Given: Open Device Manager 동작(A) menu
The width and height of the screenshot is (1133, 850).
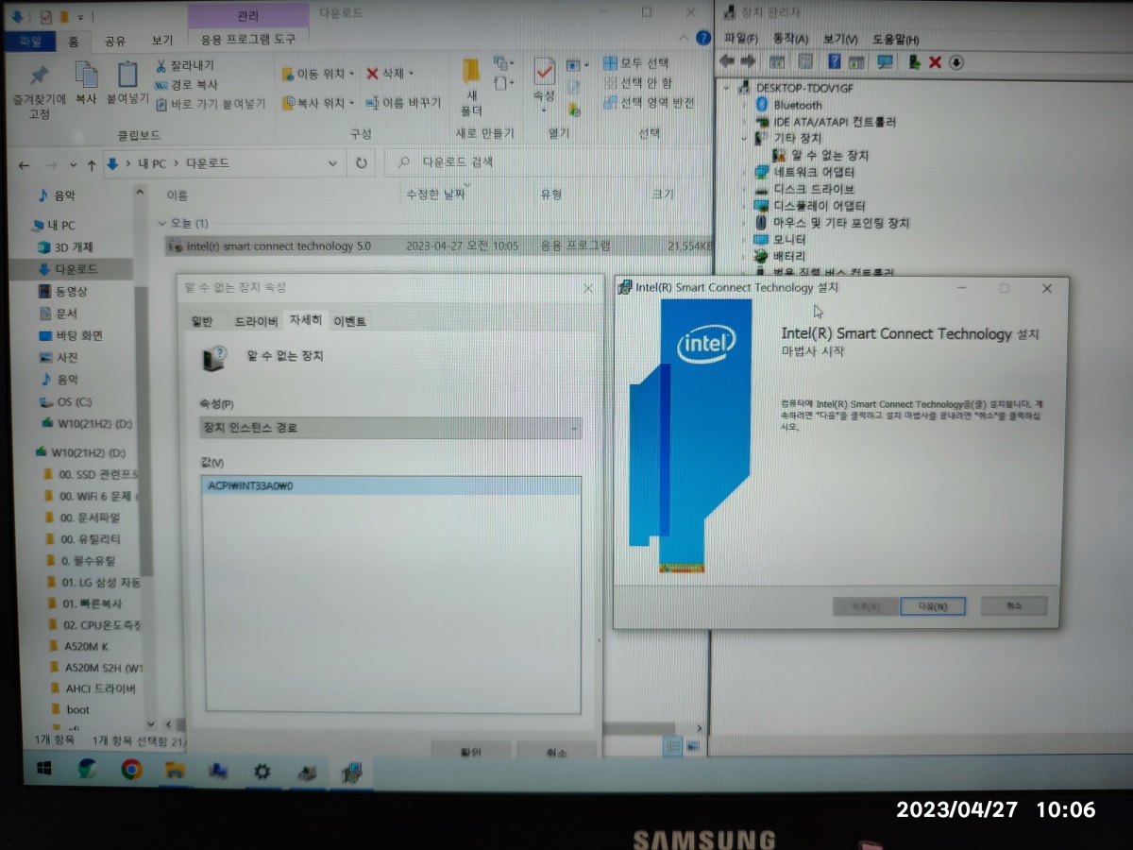Looking at the screenshot, I should point(790,39).
